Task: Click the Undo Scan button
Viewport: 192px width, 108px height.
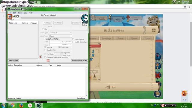Action: 76,23
